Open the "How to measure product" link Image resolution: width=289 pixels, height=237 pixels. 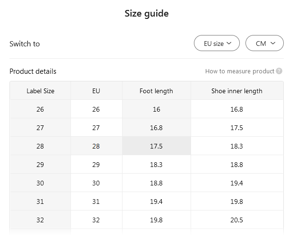[239, 71]
